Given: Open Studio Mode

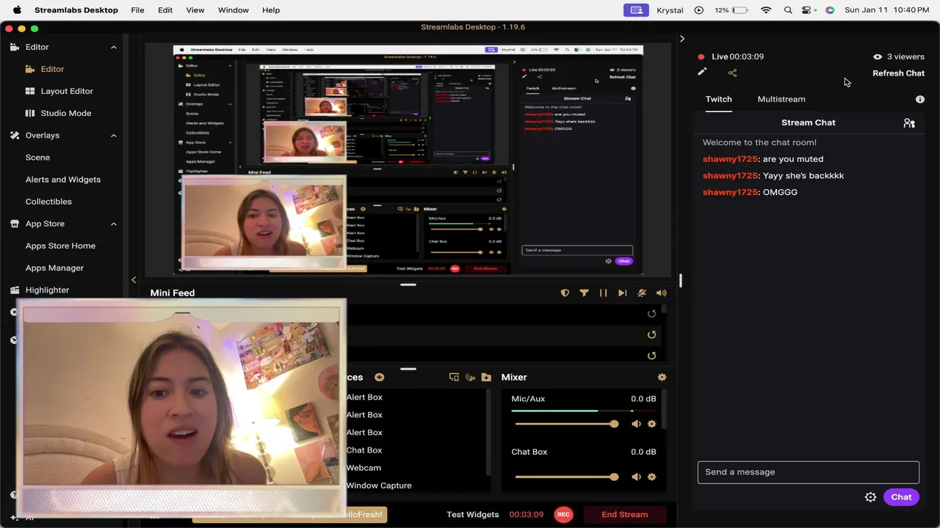Looking at the screenshot, I should [66, 113].
